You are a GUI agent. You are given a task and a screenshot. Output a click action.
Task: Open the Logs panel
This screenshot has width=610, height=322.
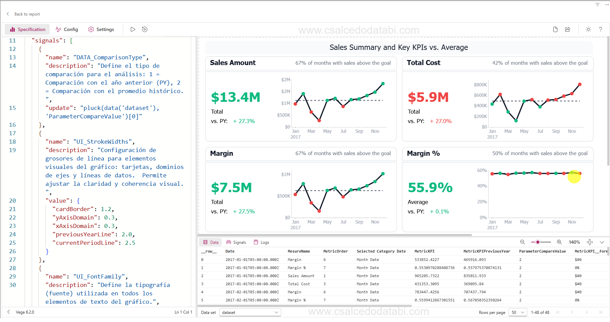coord(262,242)
